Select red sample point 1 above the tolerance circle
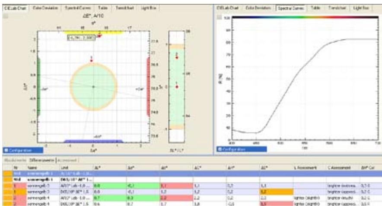 tap(92, 61)
